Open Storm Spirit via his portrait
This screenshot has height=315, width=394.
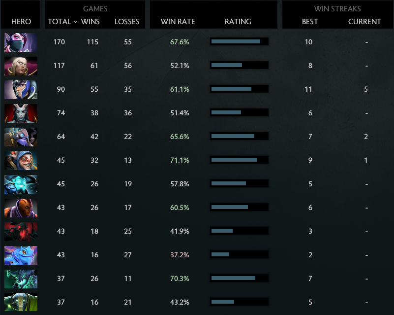point(21,183)
